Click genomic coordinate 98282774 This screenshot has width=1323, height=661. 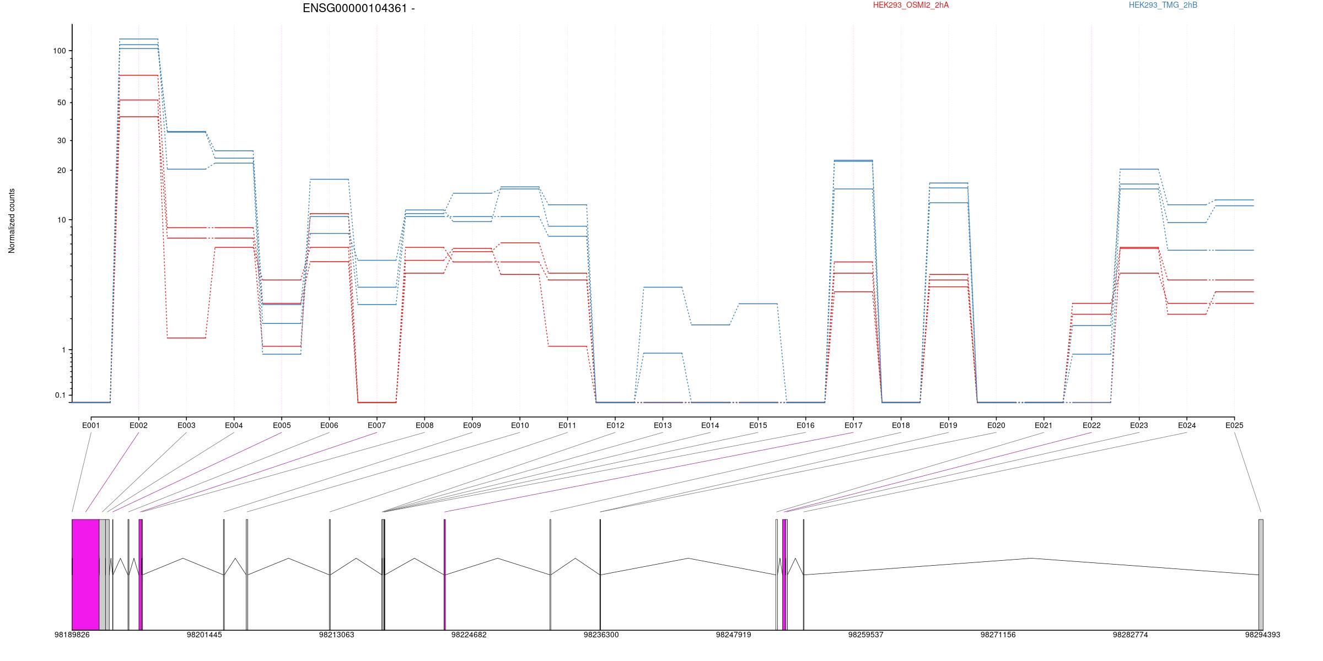point(1131,635)
